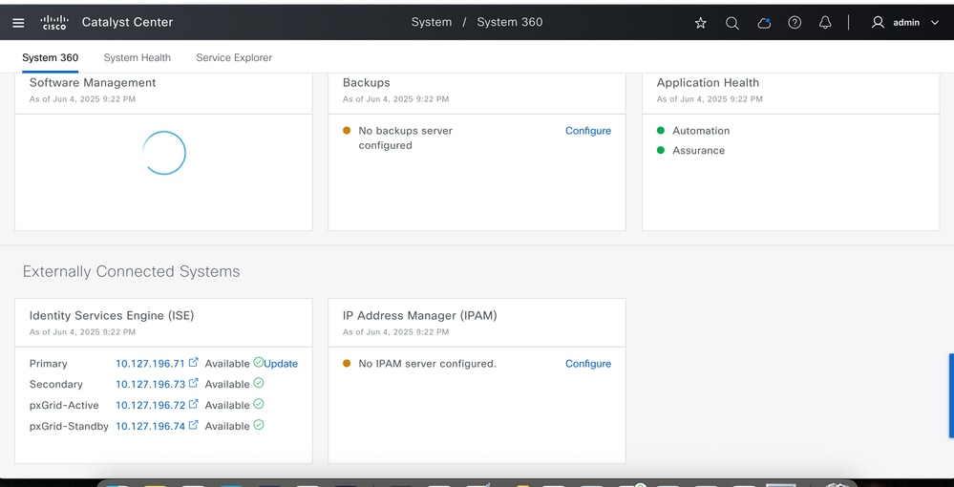
Task: Click the Software Management card title
Action: (x=93, y=83)
